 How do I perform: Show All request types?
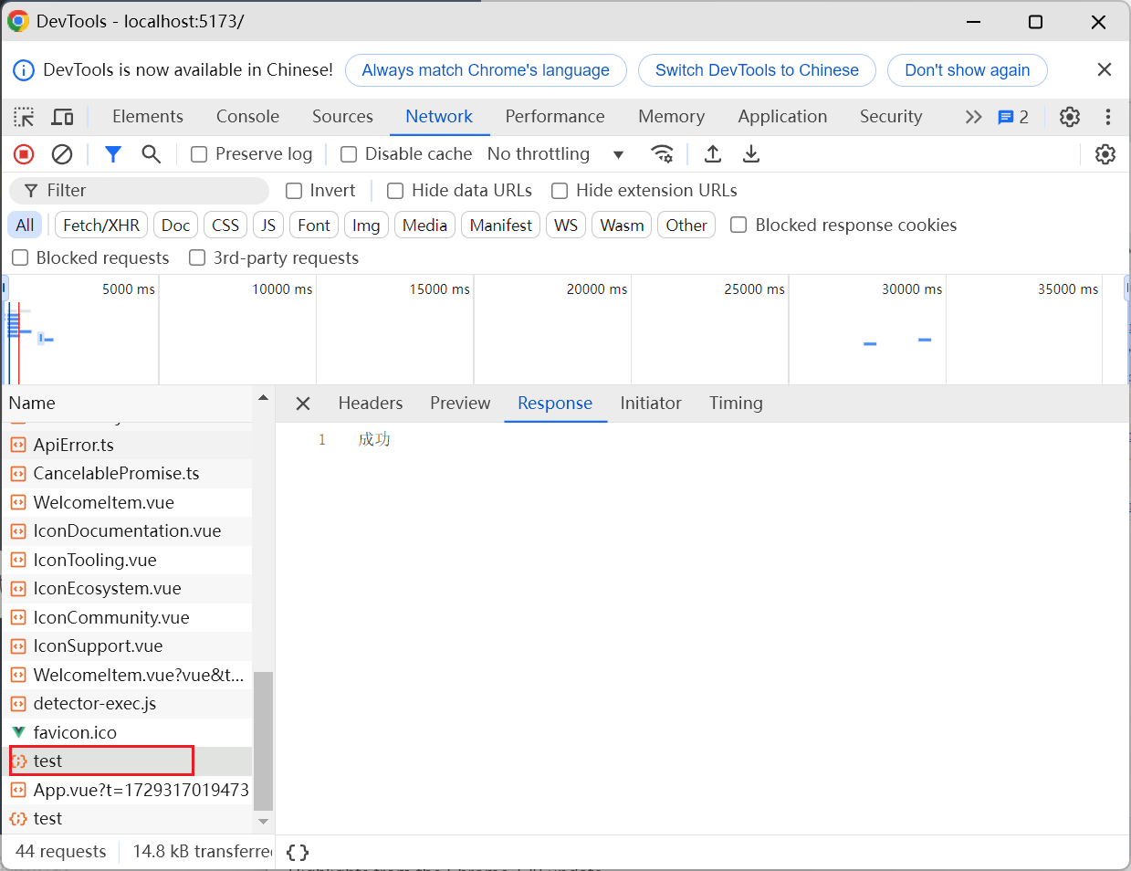click(25, 226)
